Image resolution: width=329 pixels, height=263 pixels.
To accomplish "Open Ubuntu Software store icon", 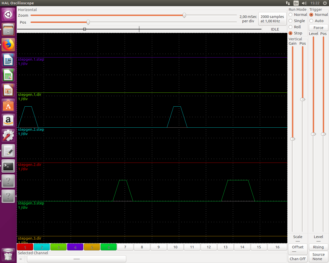I will 8,105.
